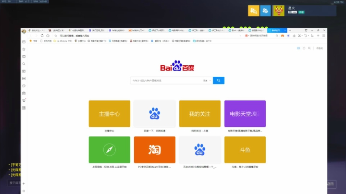Open the 主播中心 yellow tile

(110, 114)
